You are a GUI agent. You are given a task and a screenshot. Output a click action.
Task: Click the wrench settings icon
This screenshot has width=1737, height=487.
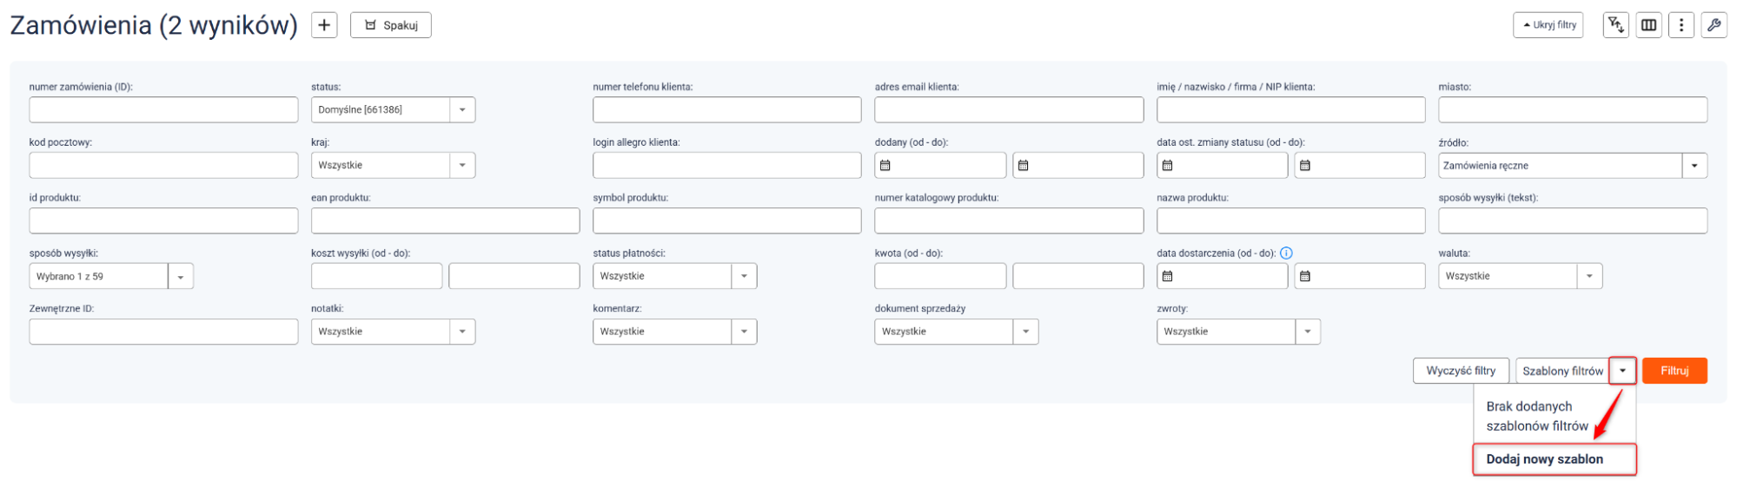[1714, 25]
